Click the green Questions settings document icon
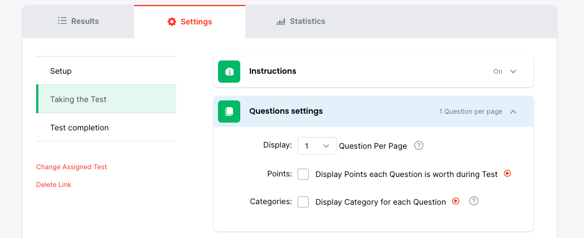This screenshot has height=238, width=584. (x=229, y=112)
